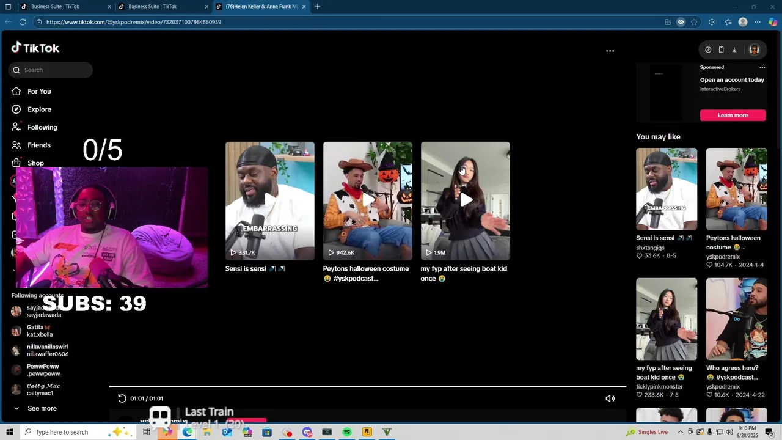Image resolution: width=782 pixels, height=440 pixels.
Task: Open tab actions menu at tab strip start
Action: click(8, 7)
